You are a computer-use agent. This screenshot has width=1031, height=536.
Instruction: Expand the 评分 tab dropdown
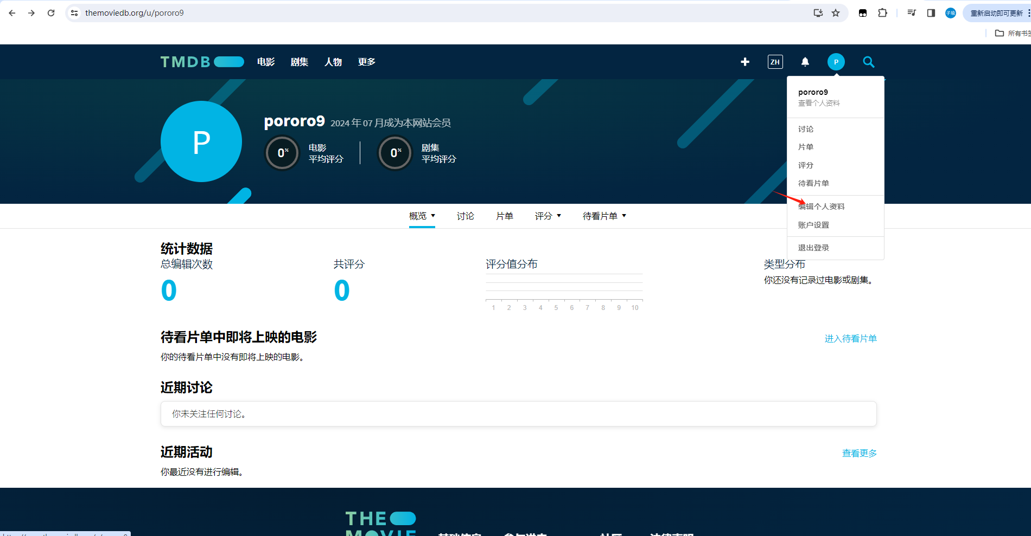coord(548,216)
